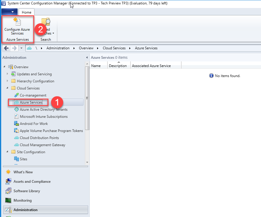261x217 pixels.
Task: Click the Configure Azure Services ribbon icon
Action: (x=17, y=22)
